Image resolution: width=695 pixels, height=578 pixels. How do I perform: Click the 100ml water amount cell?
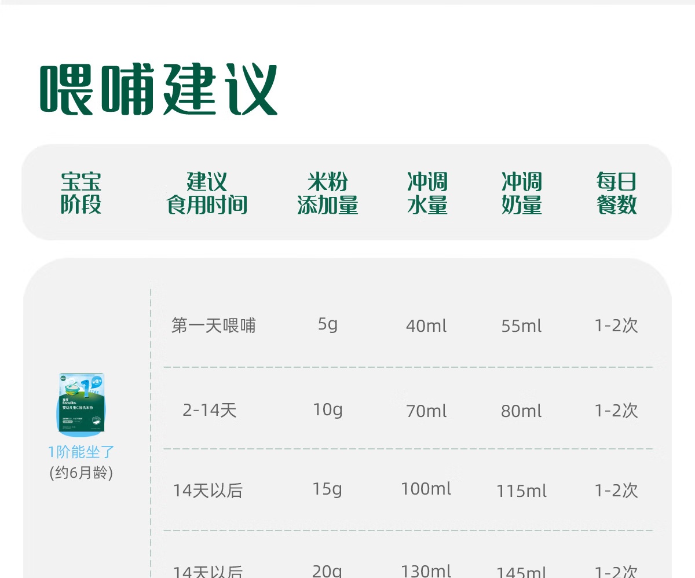[426, 489]
